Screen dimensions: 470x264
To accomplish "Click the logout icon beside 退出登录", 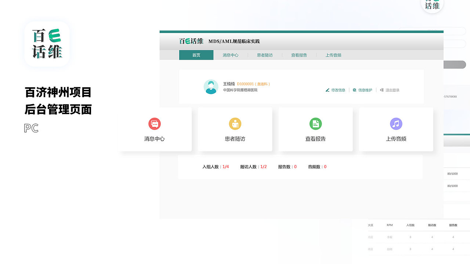I will click(x=382, y=90).
